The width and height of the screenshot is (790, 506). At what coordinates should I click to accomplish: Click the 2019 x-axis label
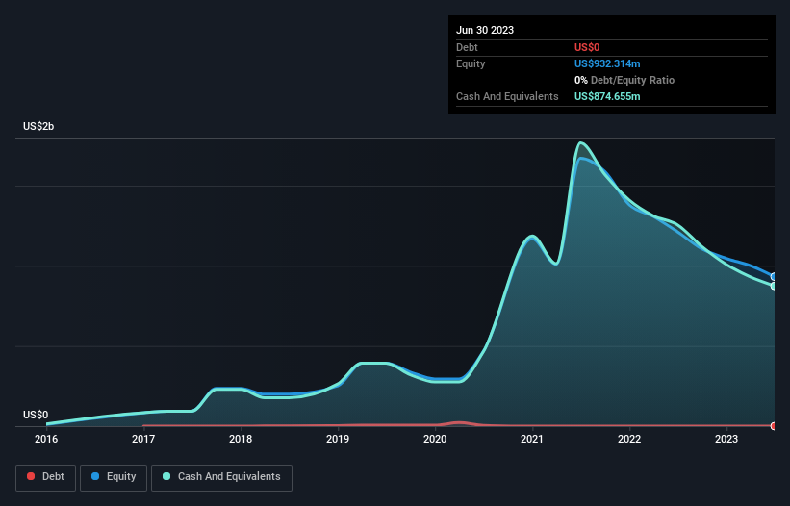coord(338,439)
